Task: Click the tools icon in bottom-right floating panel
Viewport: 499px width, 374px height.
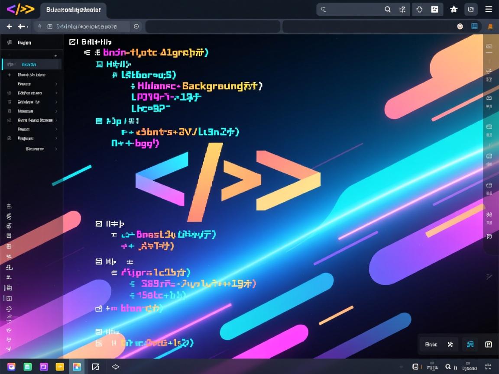Action: [450, 345]
